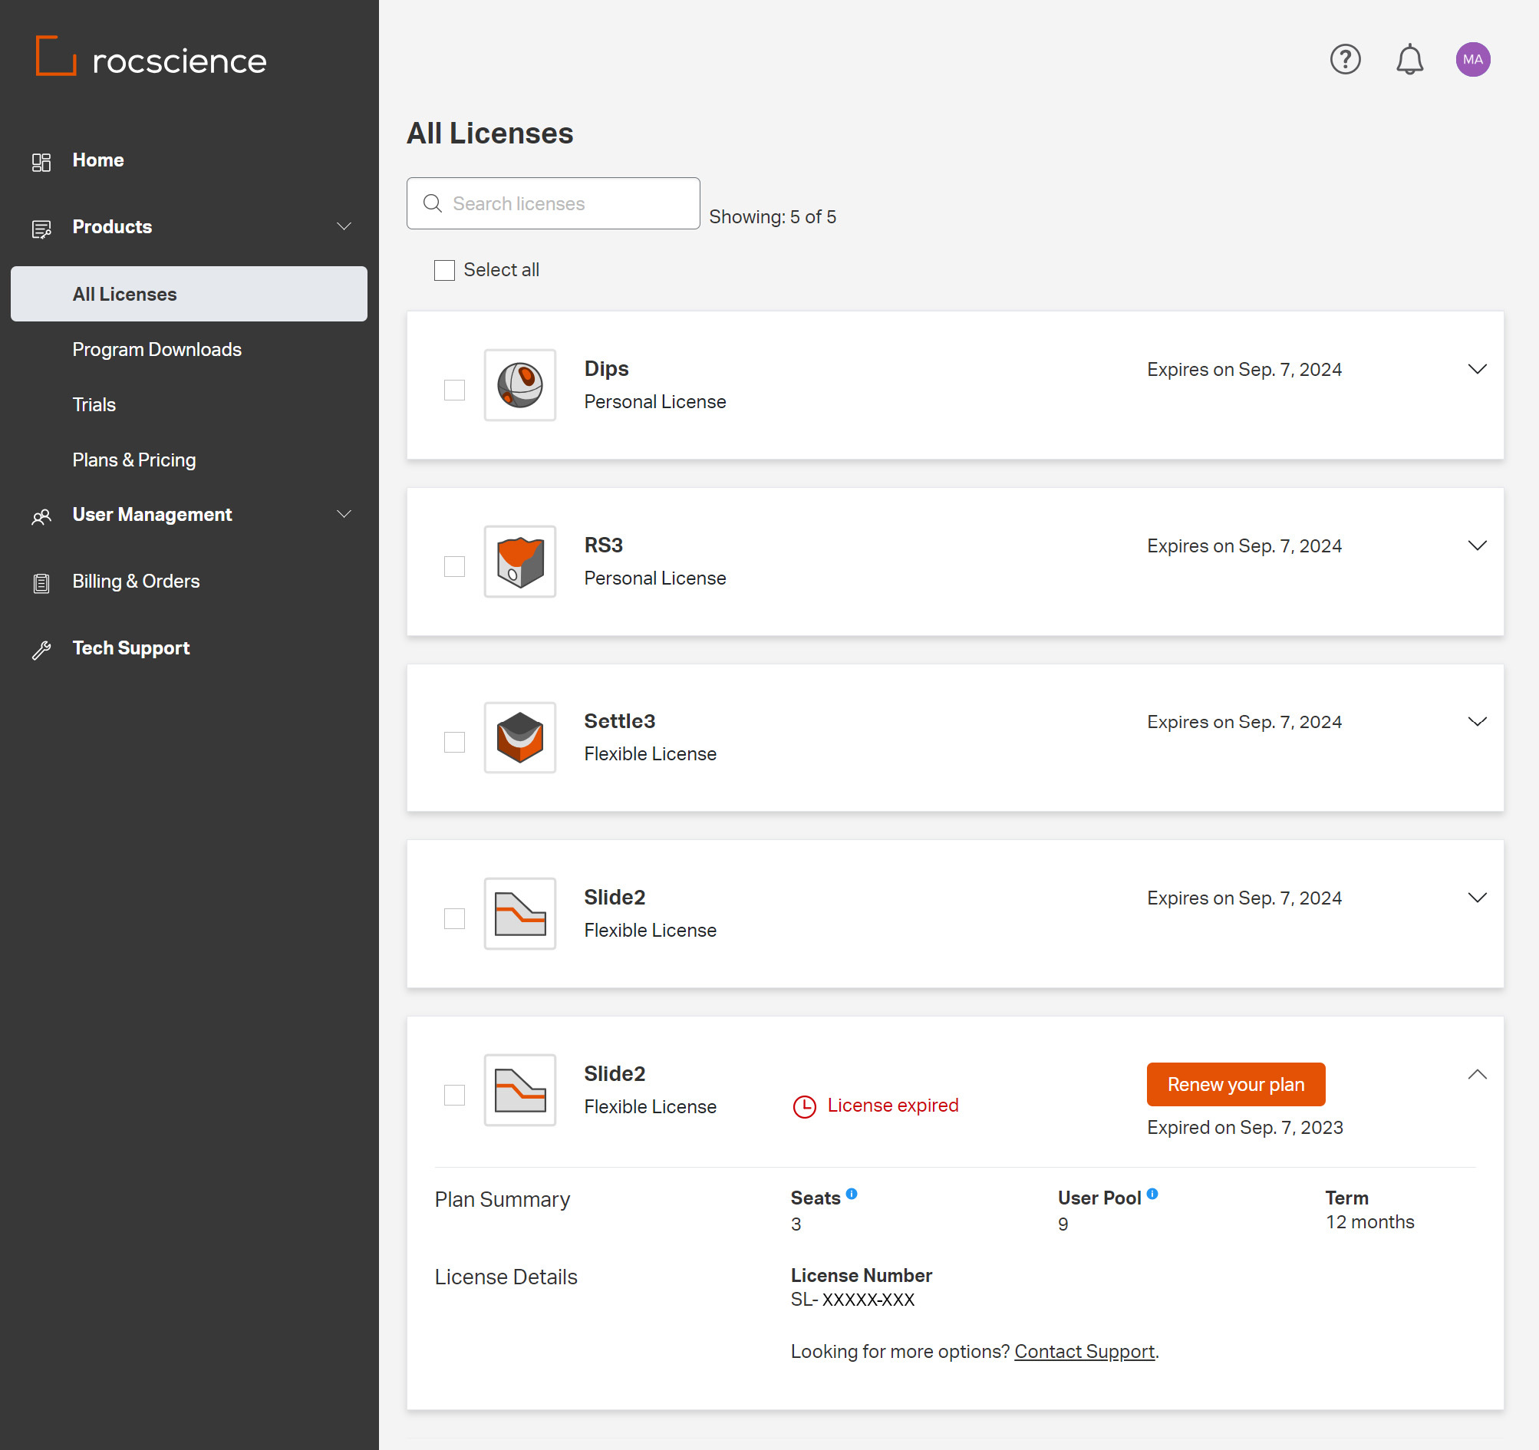This screenshot has width=1539, height=1450.
Task: Click the Products list icon in sidebar
Action: (x=41, y=229)
